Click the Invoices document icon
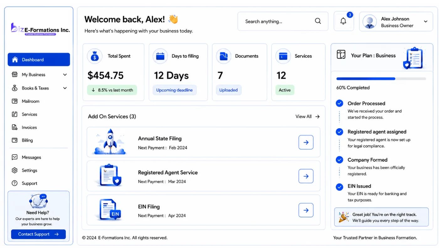Viewport: 439px width, 251px height. coord(14,127)
